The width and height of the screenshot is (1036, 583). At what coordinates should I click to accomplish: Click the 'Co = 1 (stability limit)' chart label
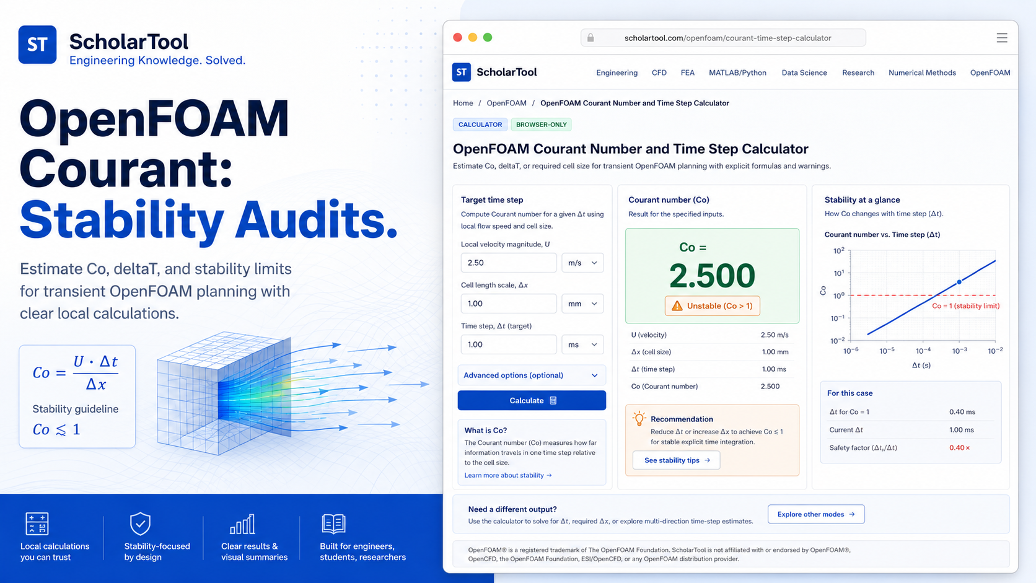pos(966,306)
